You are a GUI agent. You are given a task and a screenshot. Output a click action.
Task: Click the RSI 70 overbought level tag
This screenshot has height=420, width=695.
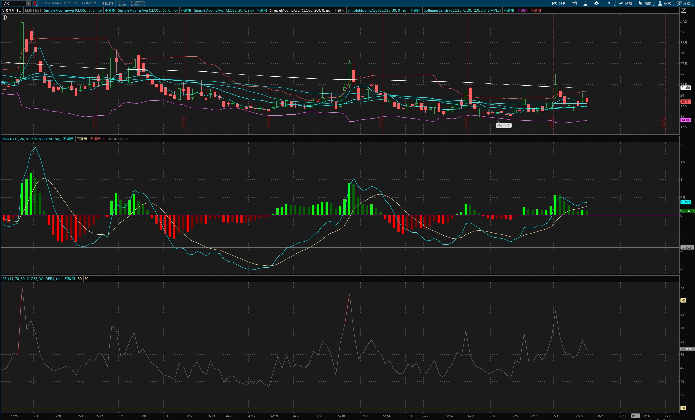[683, 300]
